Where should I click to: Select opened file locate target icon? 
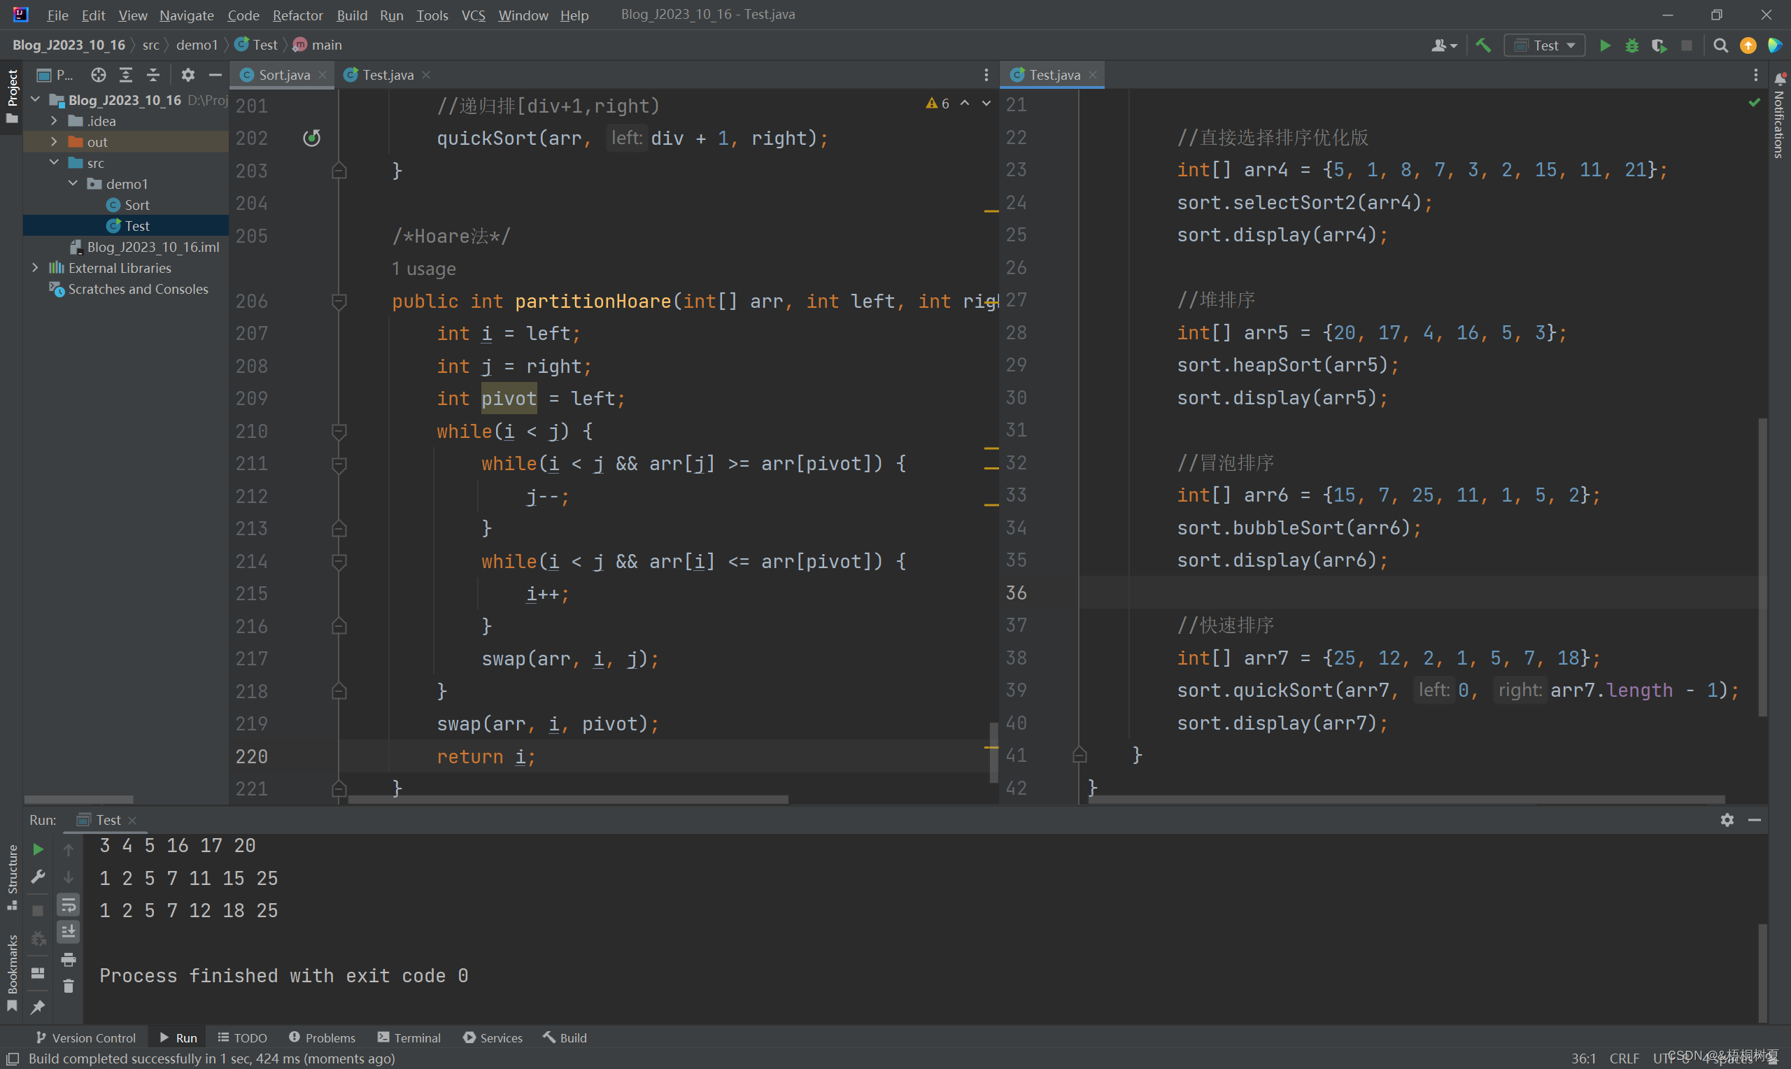coord(99,75)
